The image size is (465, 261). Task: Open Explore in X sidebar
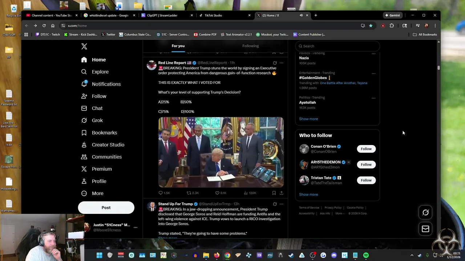[95, 72]
